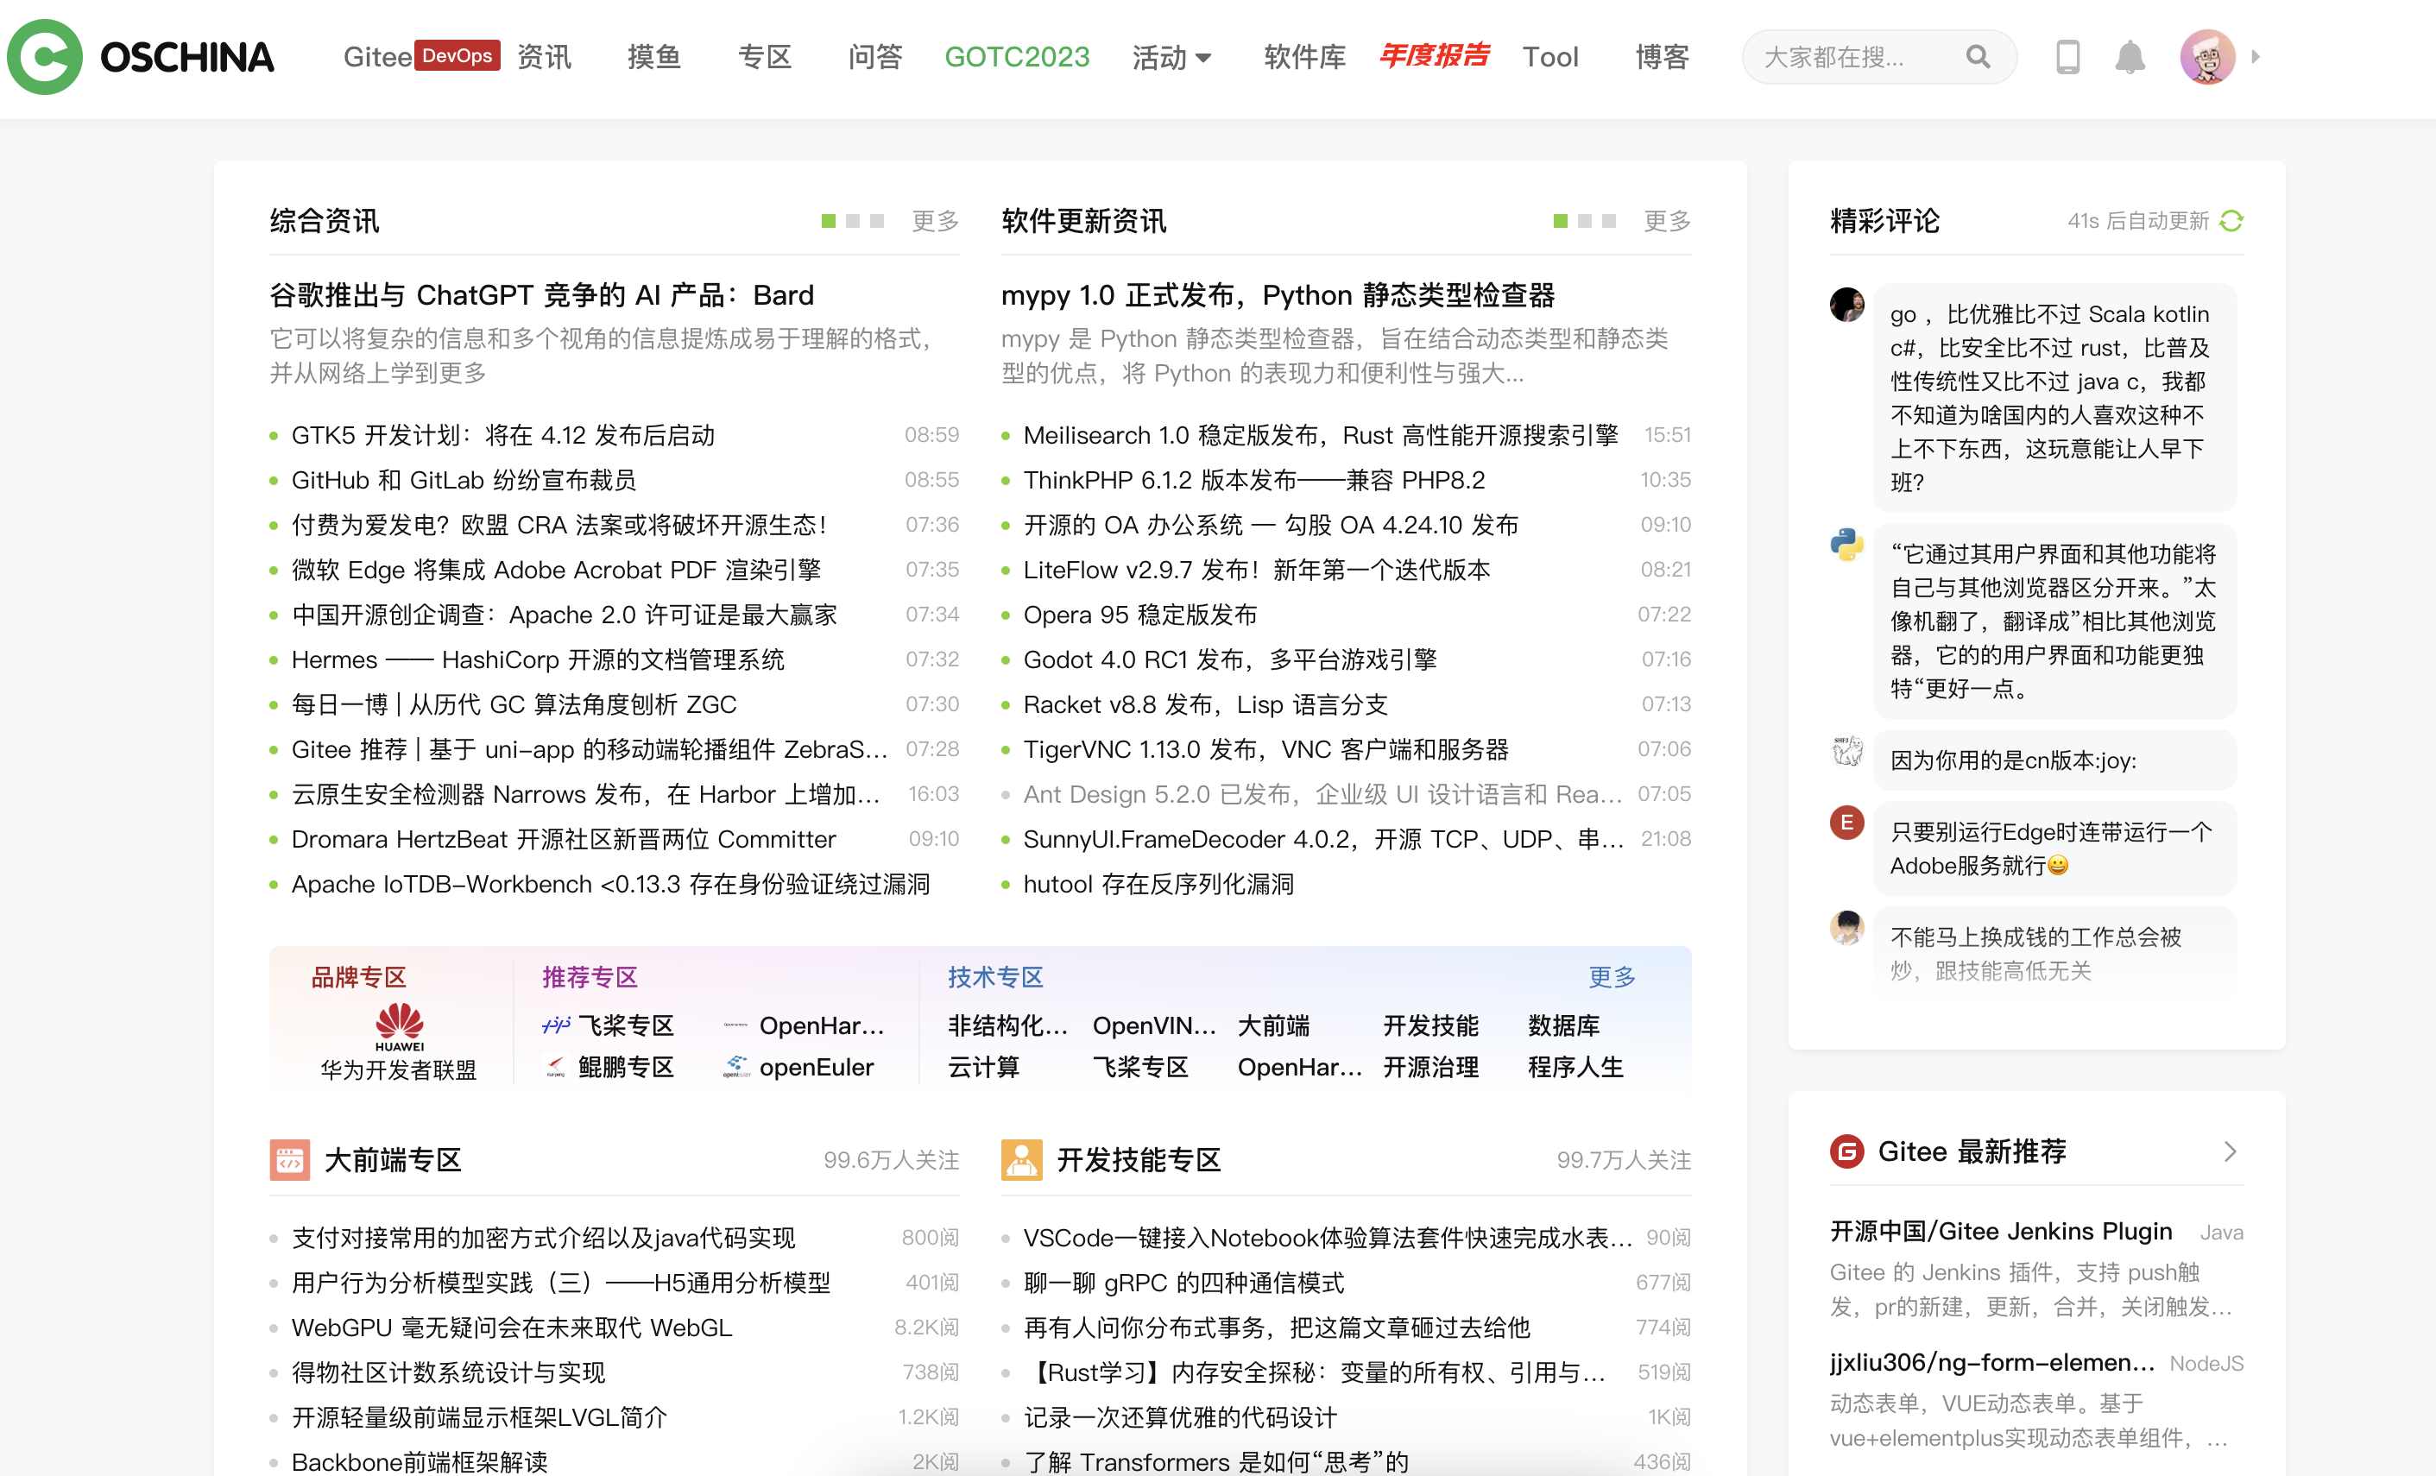
Task: Open 专区 navigation item
Action: [764, 57]
